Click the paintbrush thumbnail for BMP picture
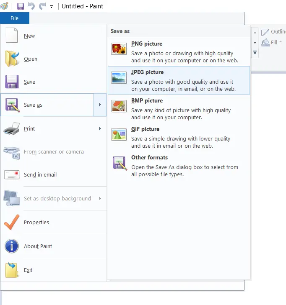The image size is (286, 305). tap(119, 106)
